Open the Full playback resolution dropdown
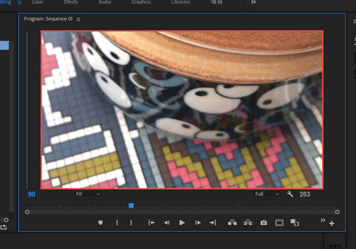This screenshot has height=249, width=356. (x=267, y=194)
